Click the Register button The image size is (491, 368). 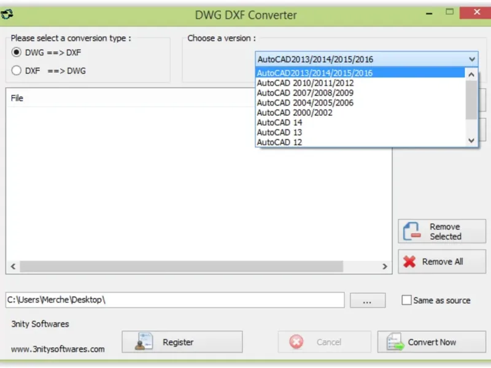[182, 342]
